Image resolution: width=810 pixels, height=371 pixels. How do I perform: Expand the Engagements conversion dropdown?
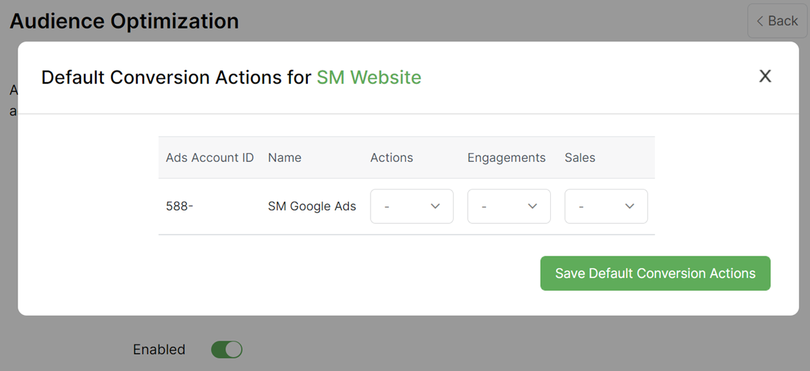[x=508, y=206]
